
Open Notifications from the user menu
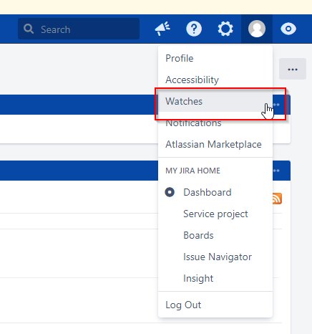[215, 123]
